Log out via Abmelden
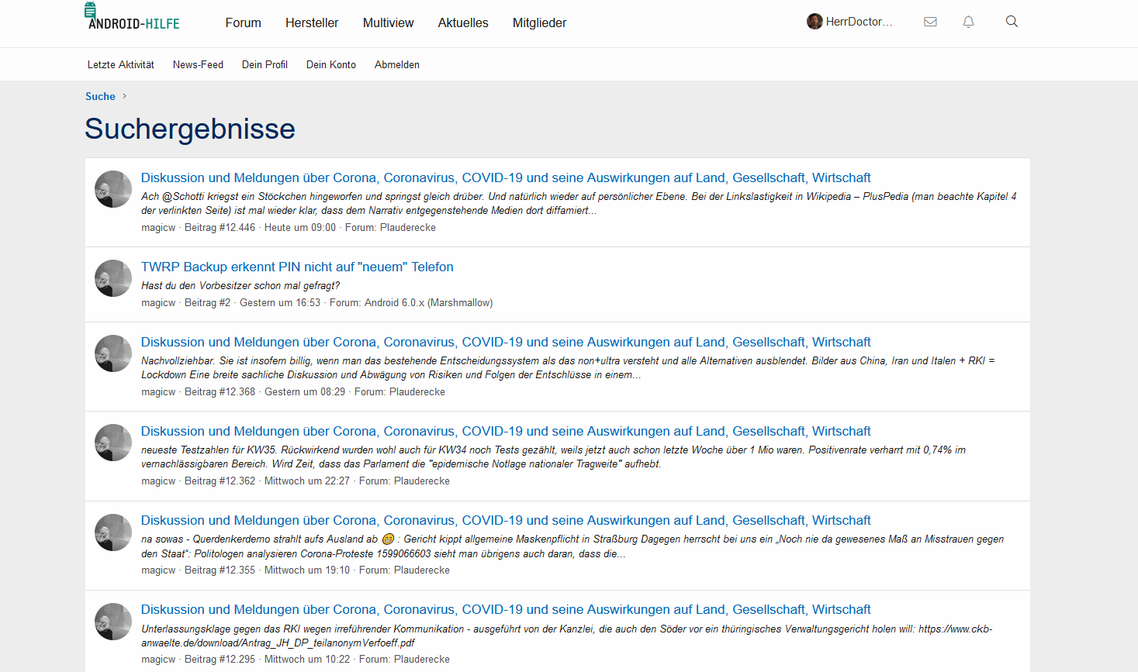 click(x=397, y=65)
